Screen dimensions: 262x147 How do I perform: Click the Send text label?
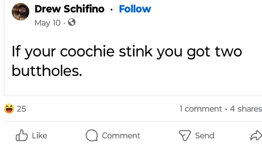coord(205,136)
